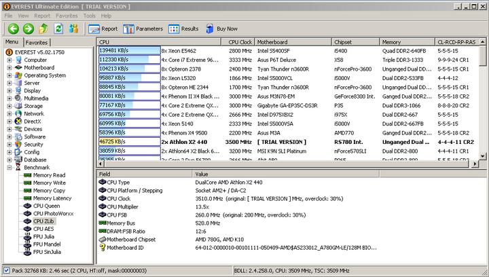Viewport: 489px width, 277px height.
Task: Open the Help menu
Action: (106, 16)
